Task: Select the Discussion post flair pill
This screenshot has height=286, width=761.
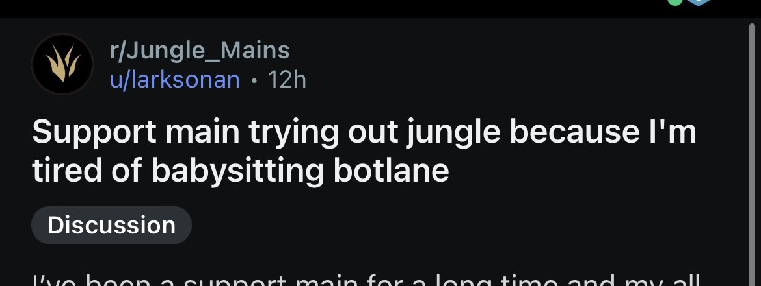Action: [111, 225]
